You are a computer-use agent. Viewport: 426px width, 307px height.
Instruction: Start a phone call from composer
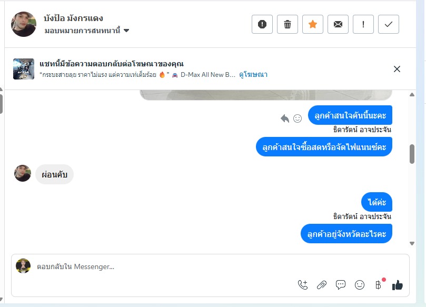[303, 285]
